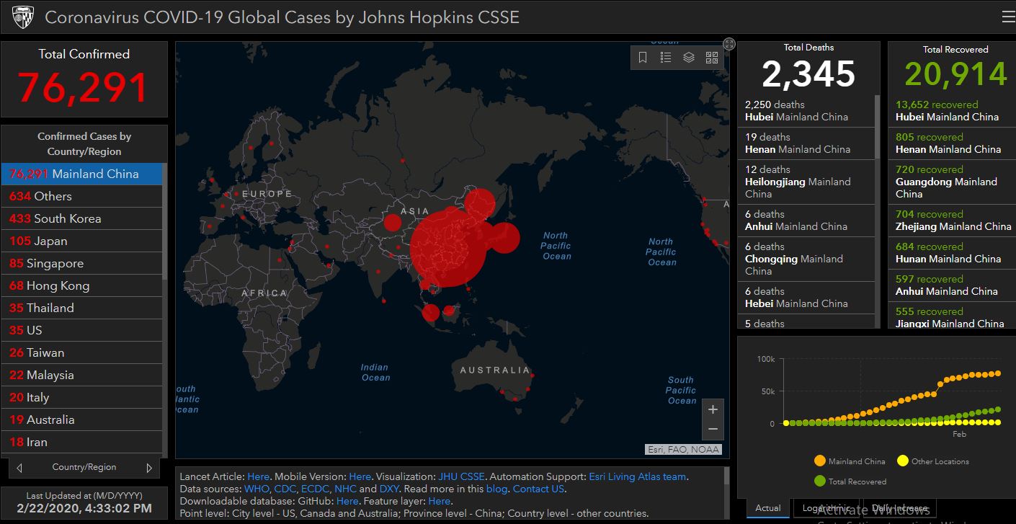Select Heilongjiang 12 deaths entry
This screenshot has height=524, width=1016.
coord(806,182)
